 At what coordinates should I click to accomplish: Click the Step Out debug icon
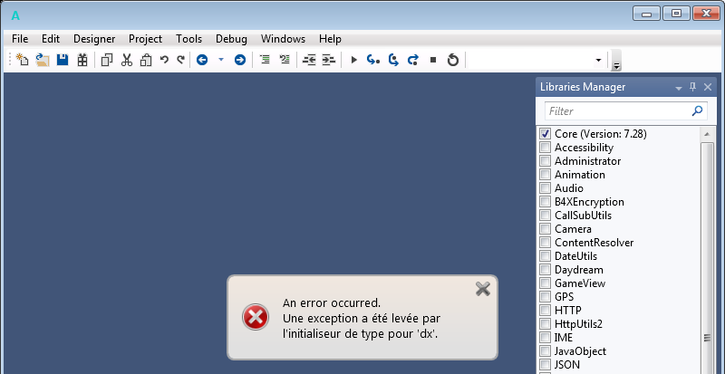[413, 60]
